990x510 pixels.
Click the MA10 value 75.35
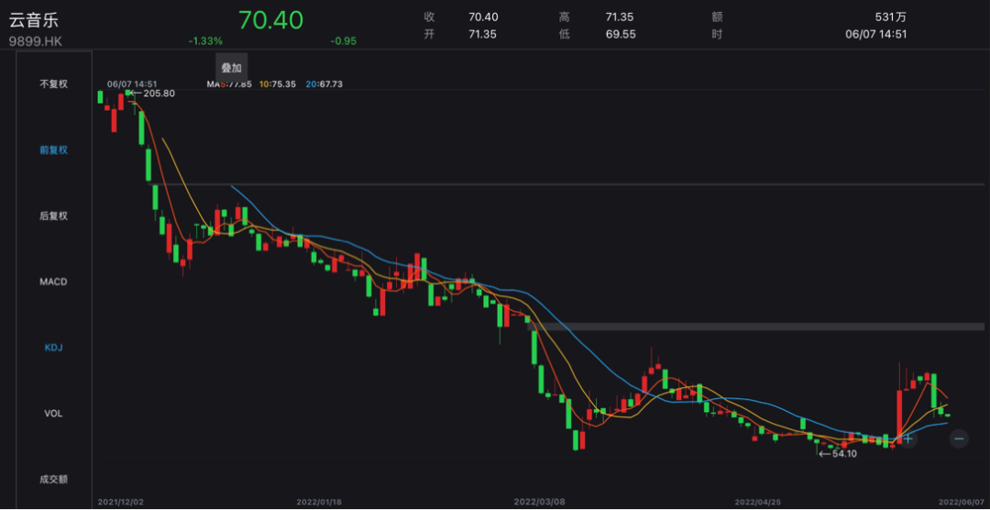(x=284, y=83)
